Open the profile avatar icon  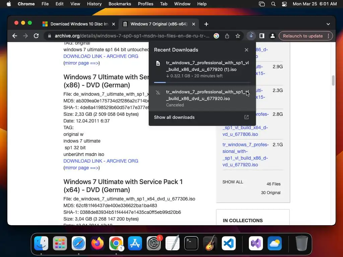(x=273, y=36)
